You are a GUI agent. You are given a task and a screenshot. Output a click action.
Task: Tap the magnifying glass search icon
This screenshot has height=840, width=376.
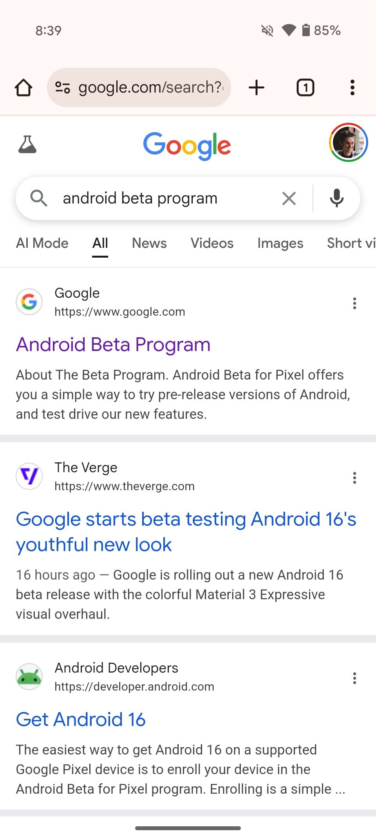[39, 198]
